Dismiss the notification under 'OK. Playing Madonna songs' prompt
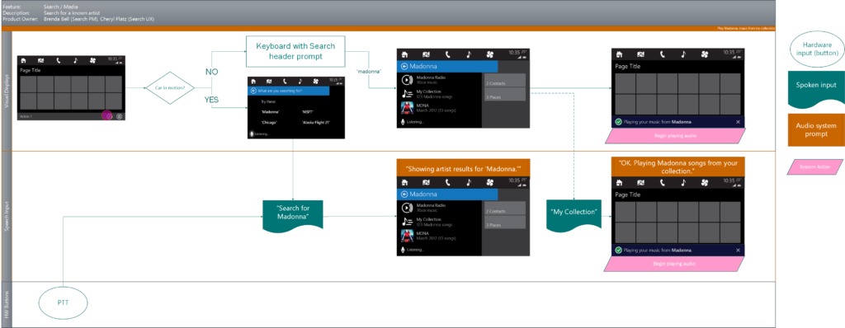The height and width of the screenshot is (328, 845). click(738, 250)
